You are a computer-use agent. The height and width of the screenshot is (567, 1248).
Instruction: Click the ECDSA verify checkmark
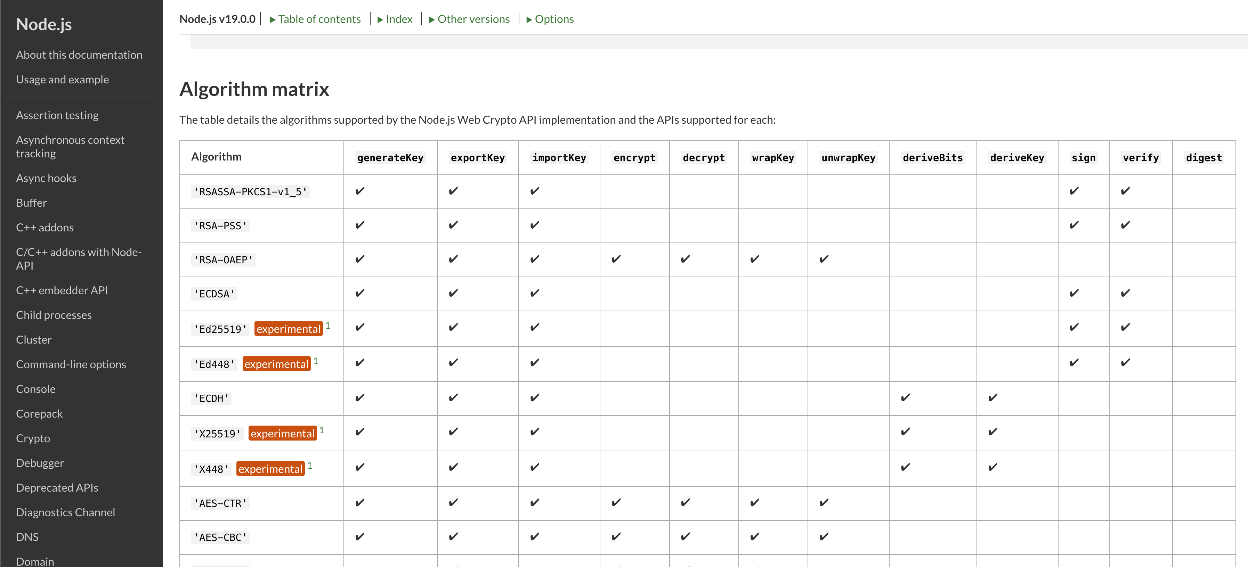tap(1125, 293)
